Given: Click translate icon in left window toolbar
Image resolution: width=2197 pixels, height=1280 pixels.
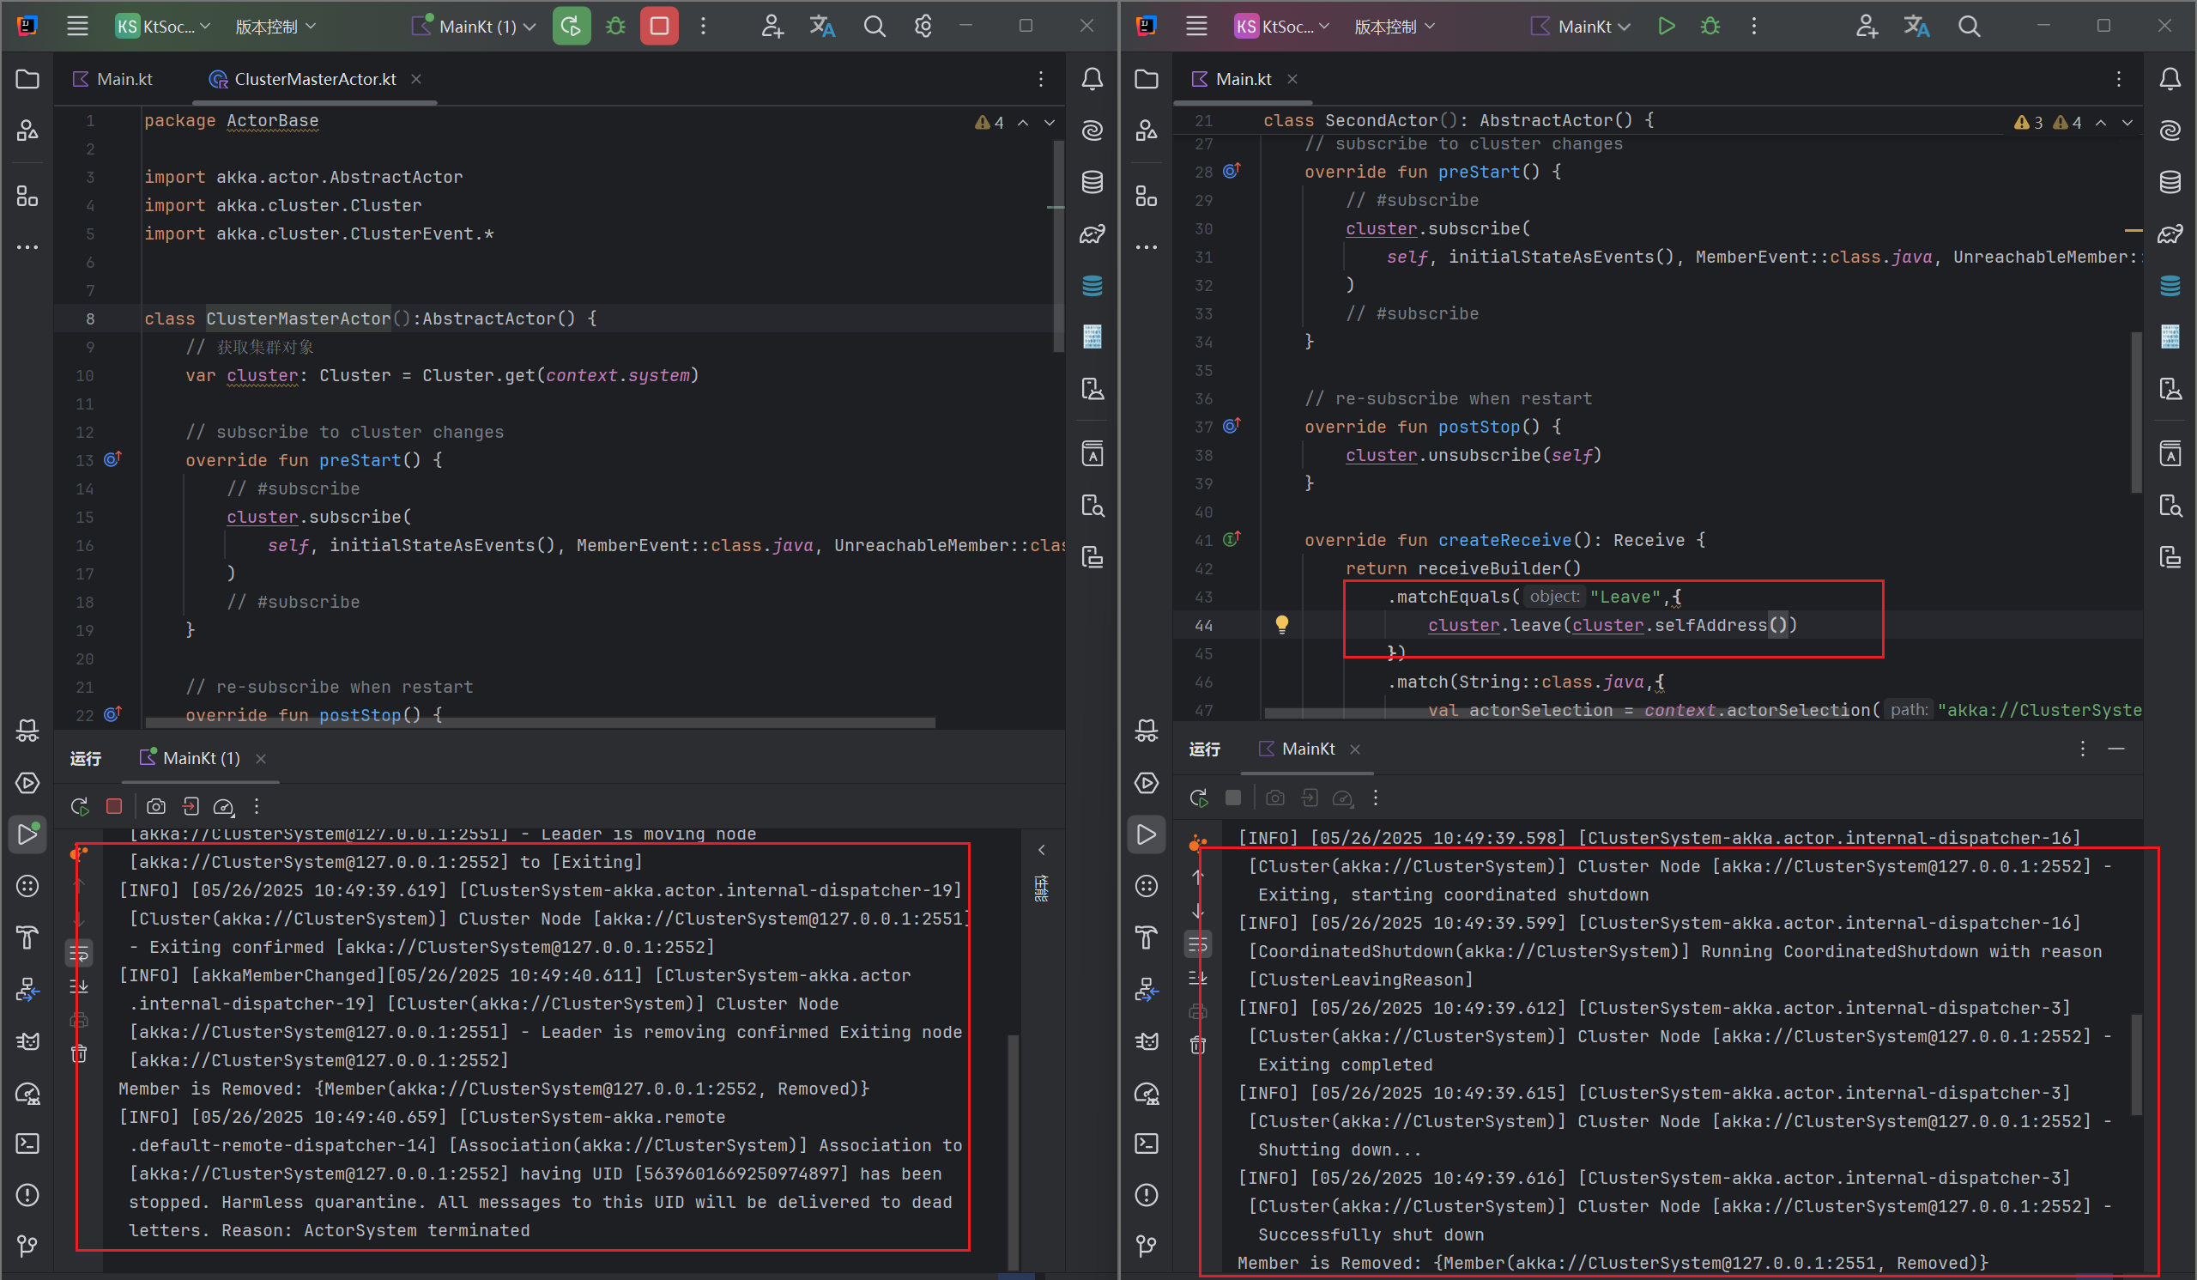Looking at the screenshot, I should pos(822,26).
